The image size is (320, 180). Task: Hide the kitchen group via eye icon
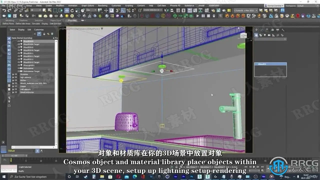16,80
